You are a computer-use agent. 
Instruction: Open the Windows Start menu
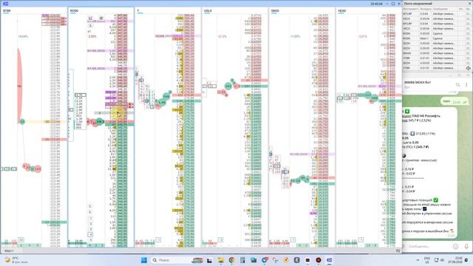pos(144,260)
